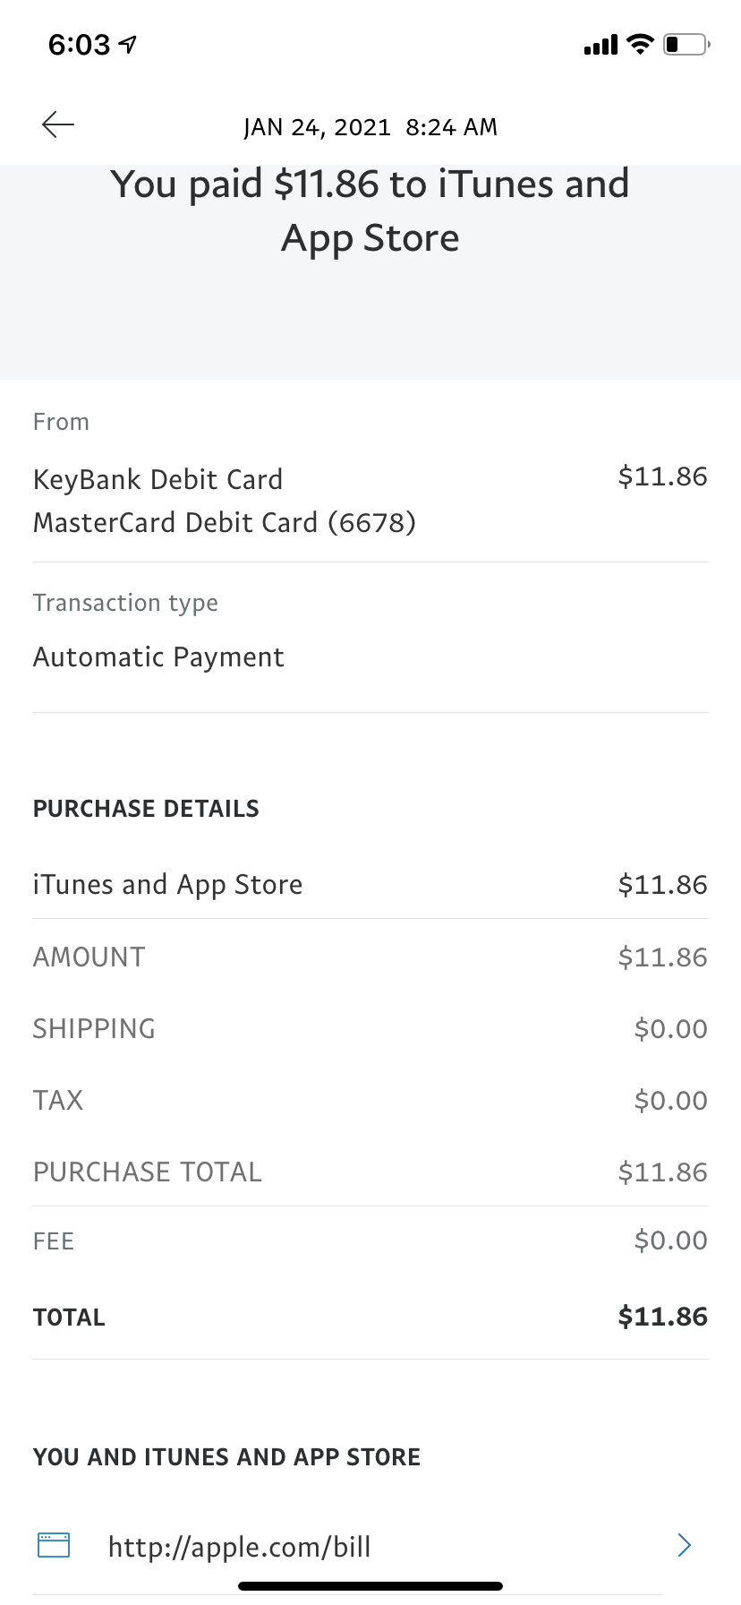Viewport: 741px width, 1605px height.
Task: Tap the Wi-Fi icon in status bar
Action: [640, 44]
